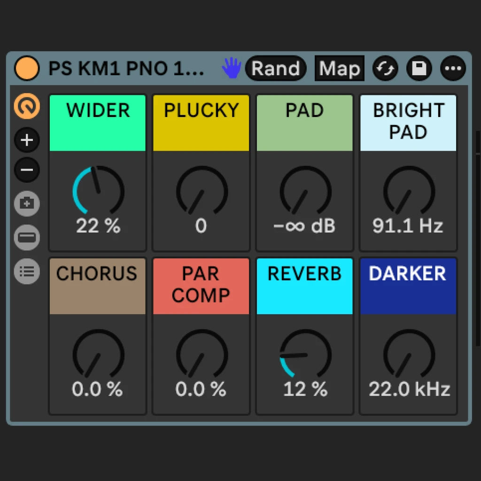This screenshot has height=481, width=481.
Task: Click the Rand button
Action: (x=276, y=69)
